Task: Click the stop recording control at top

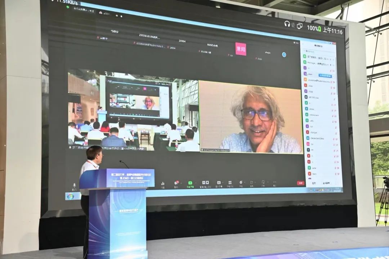Action: (x=121, y=16)
